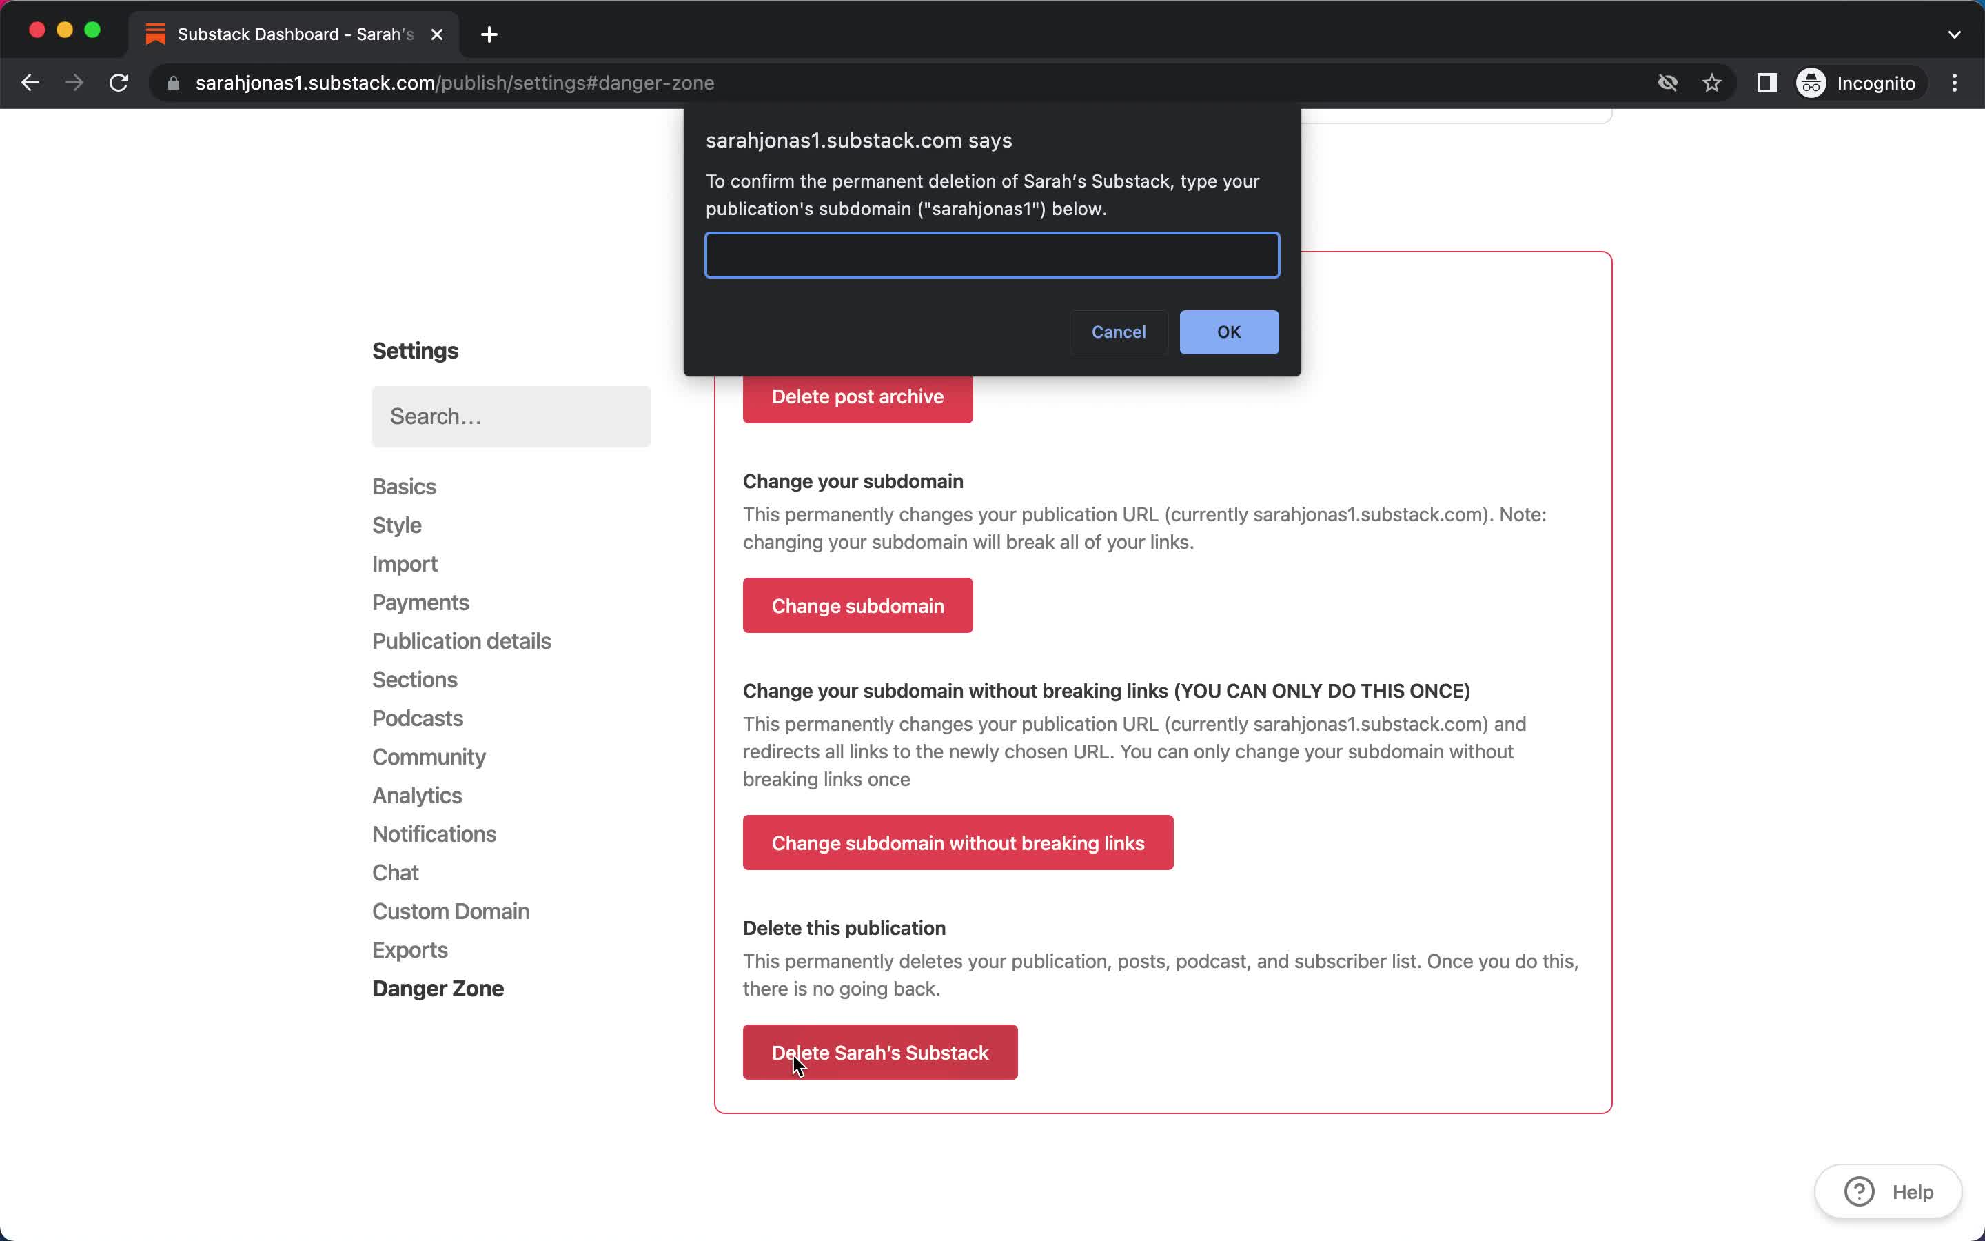Click the 'Change your subdomain' heading
The image size is (1985, 1241).
point(853,482)
